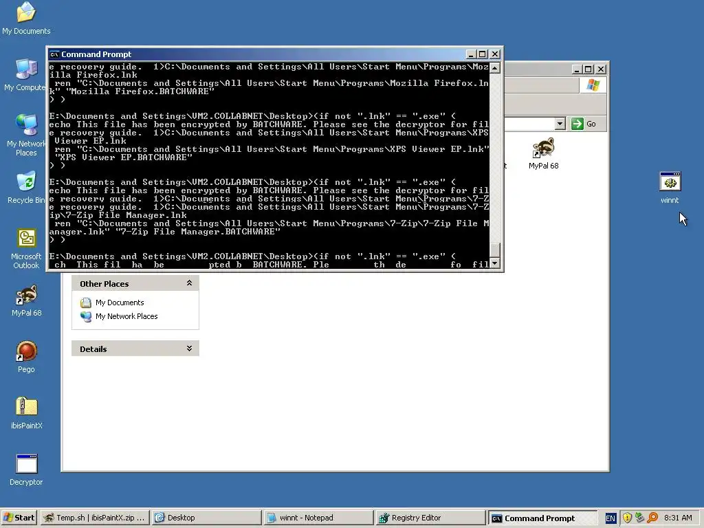Select the ibisPaintX zip desktop icon

(26, 412)
